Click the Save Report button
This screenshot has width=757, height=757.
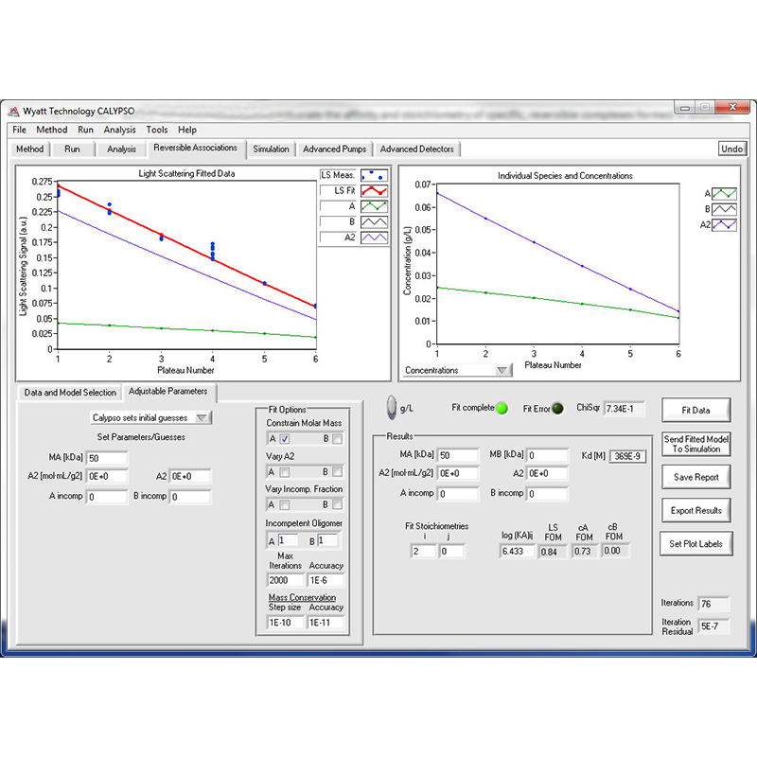pos(695,477)
